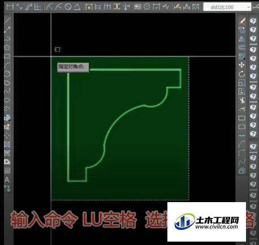
Task: Open the Table tool
Action: (7, 171)
